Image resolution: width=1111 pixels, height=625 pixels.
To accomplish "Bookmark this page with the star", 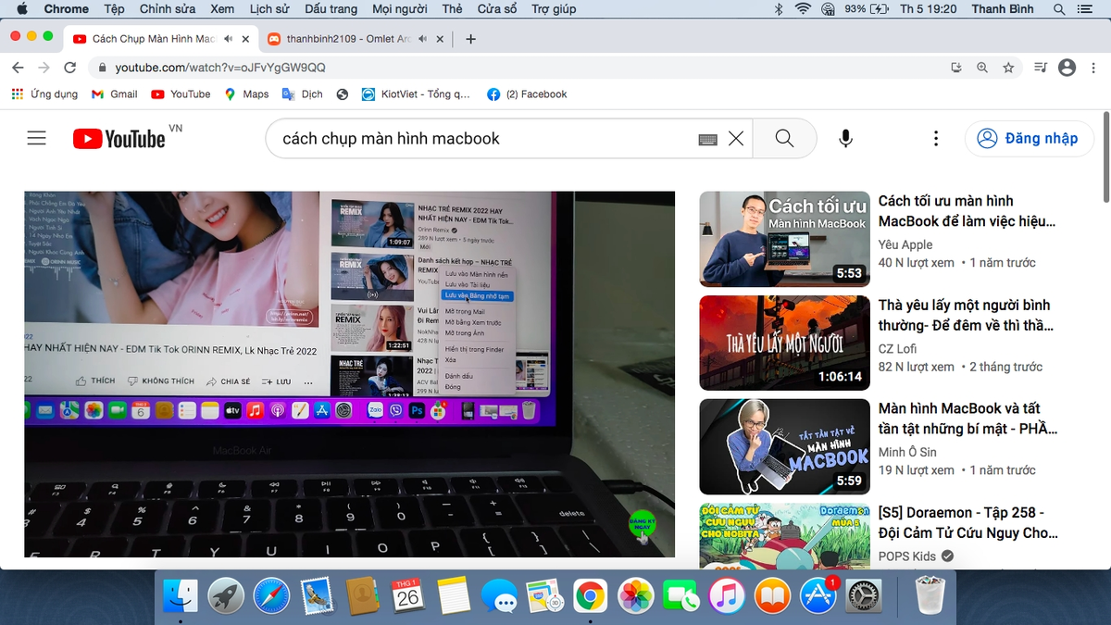I will point(1008,68).
